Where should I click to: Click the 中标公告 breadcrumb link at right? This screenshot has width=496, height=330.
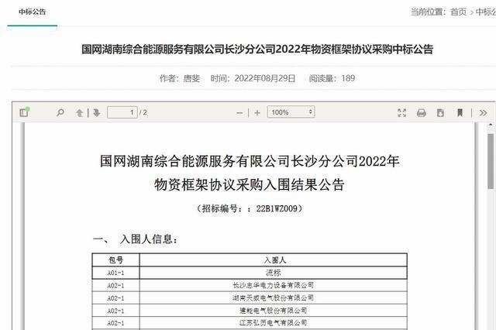pyautogui.click(x=488, y=12)
